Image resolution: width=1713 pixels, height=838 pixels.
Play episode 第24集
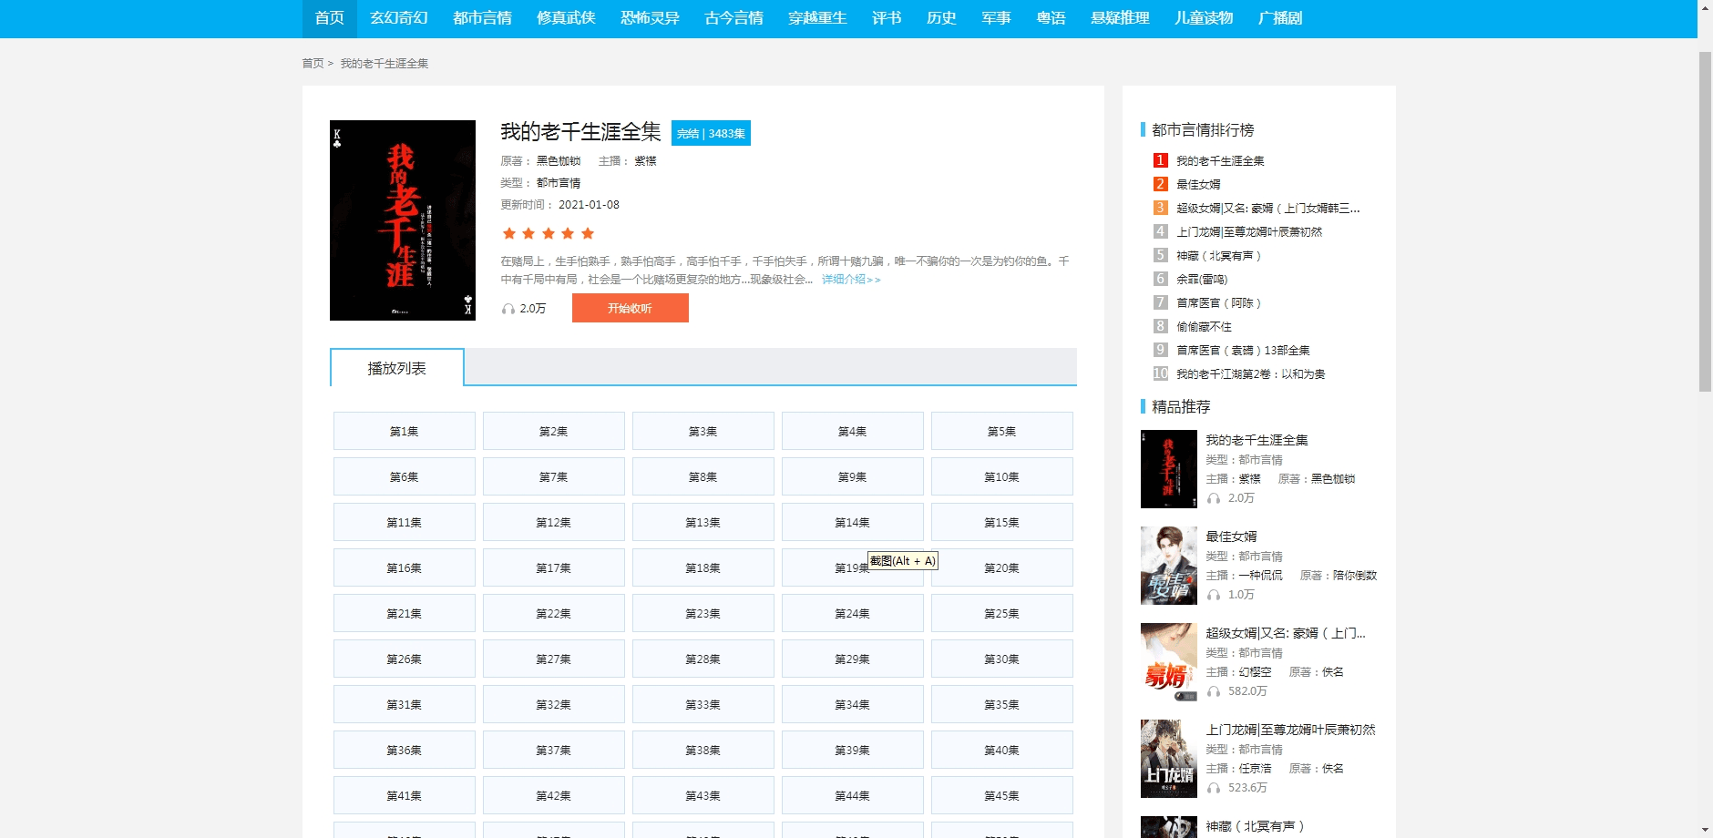(852, 613)
